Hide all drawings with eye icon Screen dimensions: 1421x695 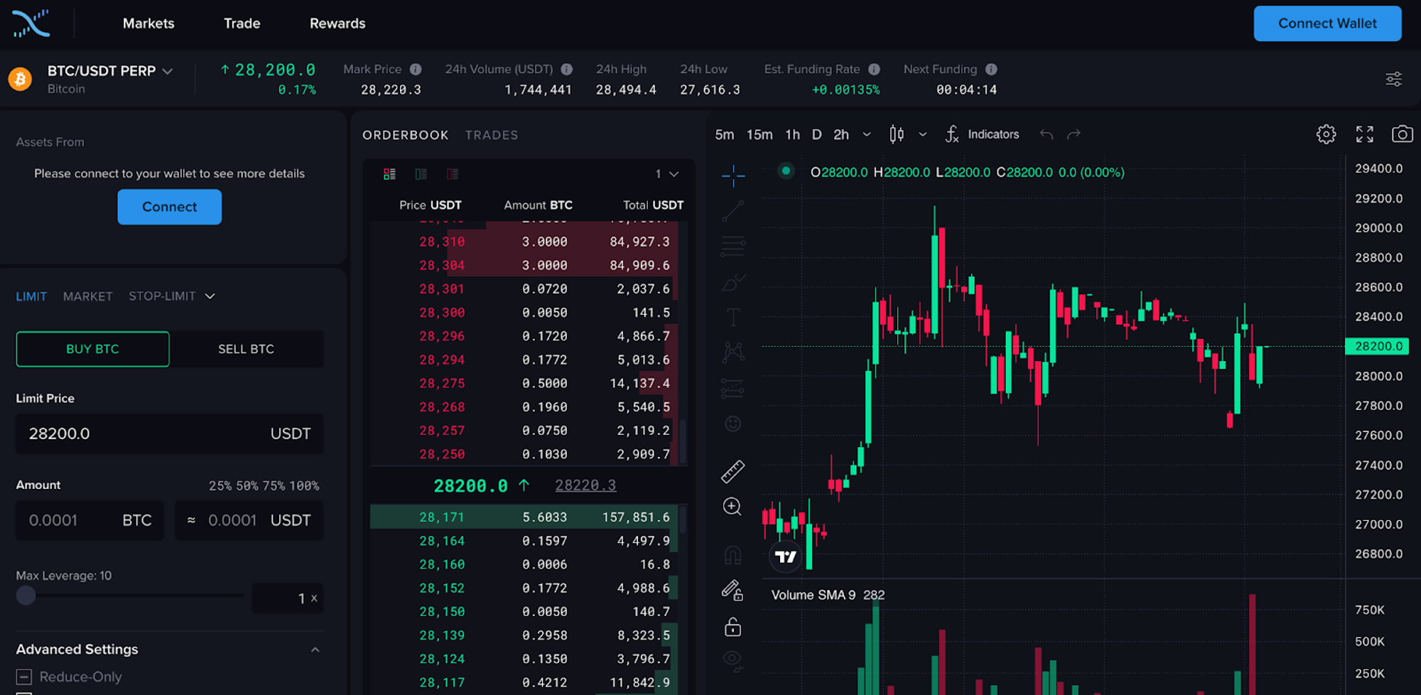pyautogui.click(x=733, y=660)
